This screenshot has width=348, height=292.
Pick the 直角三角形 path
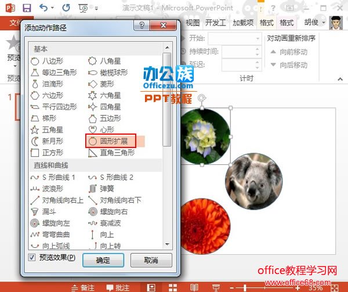[x=111, y=153]
